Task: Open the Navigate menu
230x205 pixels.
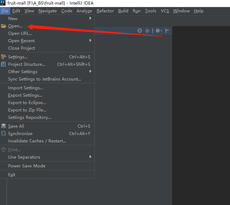Action: point(48,11)
